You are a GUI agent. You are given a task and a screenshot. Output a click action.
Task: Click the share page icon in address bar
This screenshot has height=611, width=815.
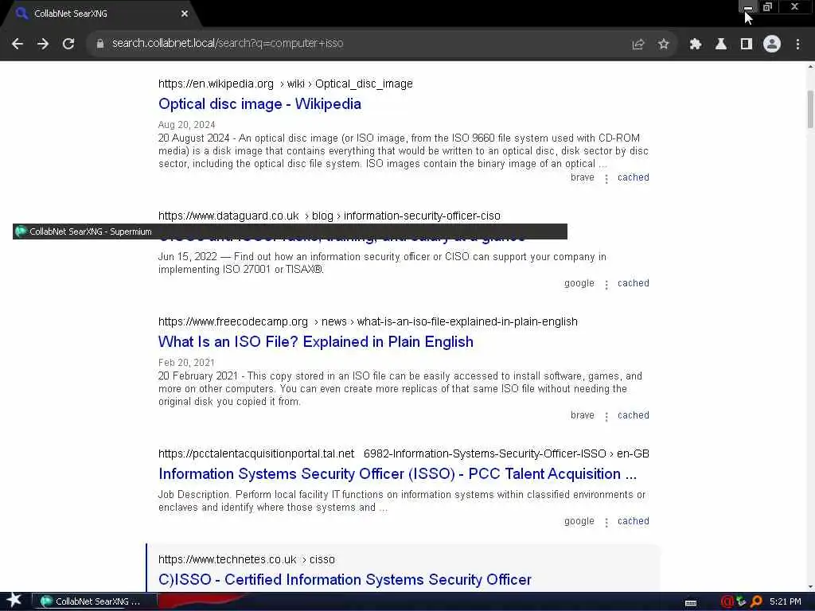click(x=638, y=45)
